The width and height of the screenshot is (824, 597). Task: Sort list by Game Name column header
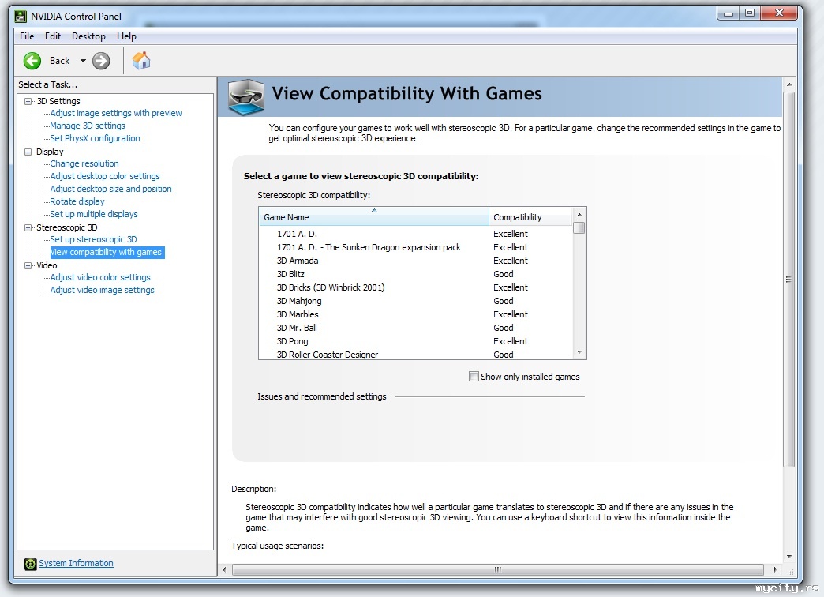pos(374,216)
